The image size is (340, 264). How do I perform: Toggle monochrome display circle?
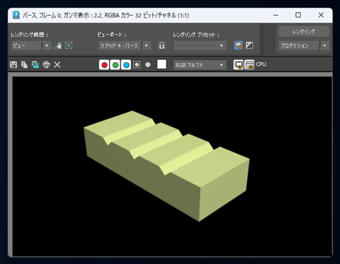click(148, 64)
